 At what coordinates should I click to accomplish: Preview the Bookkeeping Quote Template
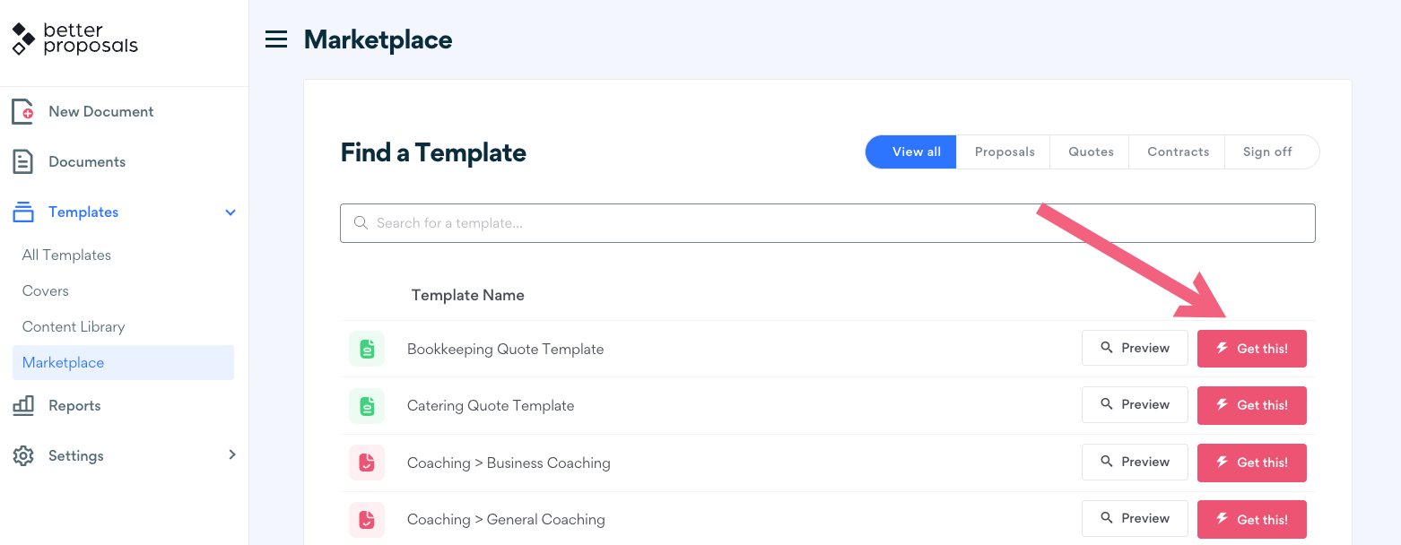pyautogui.click(x=1135, y=348)
